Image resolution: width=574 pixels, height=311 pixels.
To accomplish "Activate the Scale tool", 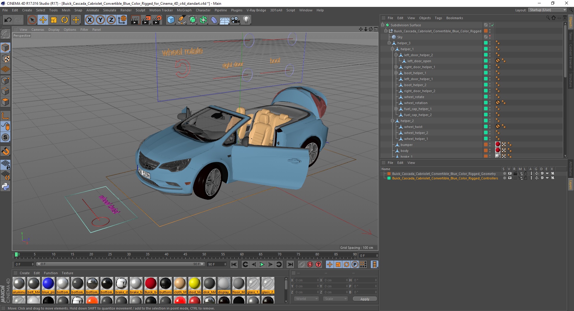I will point(54,20).
